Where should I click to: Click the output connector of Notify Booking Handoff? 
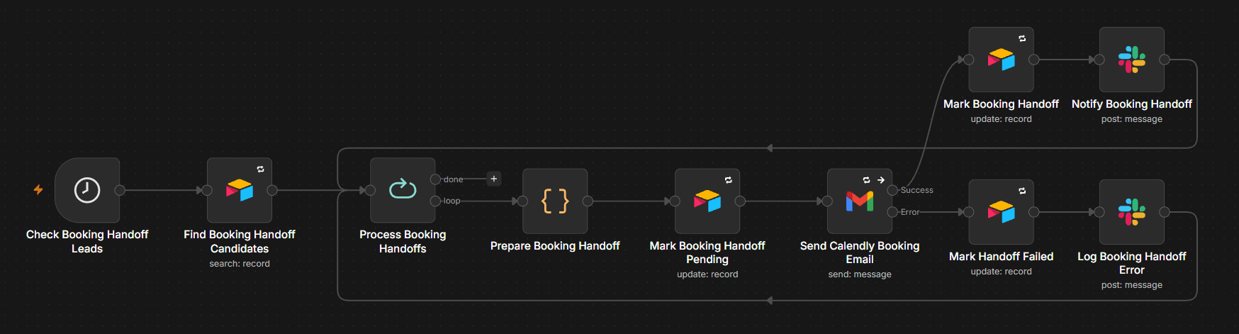point(1165,60)
